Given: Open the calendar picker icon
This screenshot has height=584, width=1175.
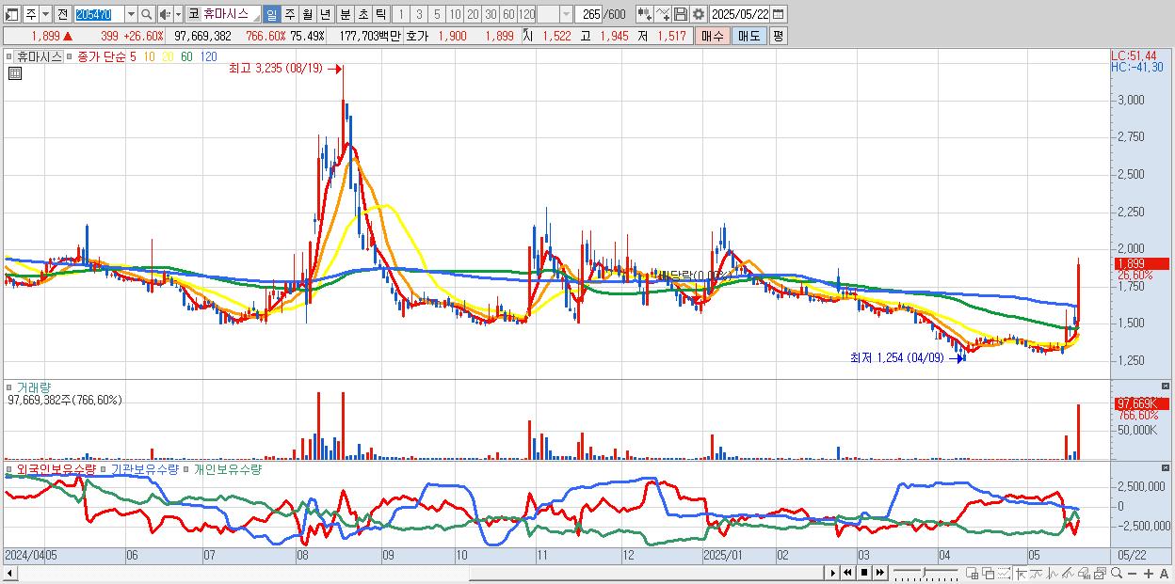Looking at the screenshot, I should 779,14.
